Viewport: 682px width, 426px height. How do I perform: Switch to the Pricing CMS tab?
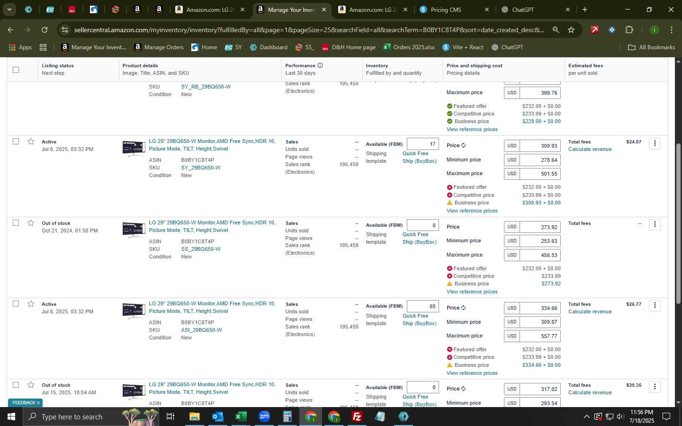pos(455,9)
